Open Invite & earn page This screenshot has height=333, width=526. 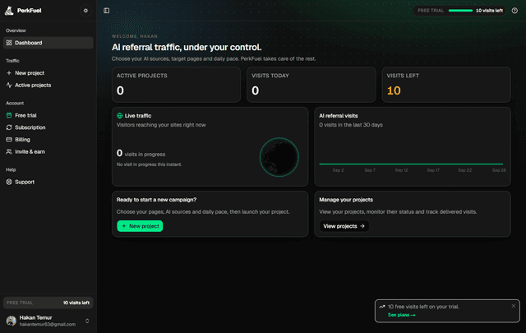48,151
